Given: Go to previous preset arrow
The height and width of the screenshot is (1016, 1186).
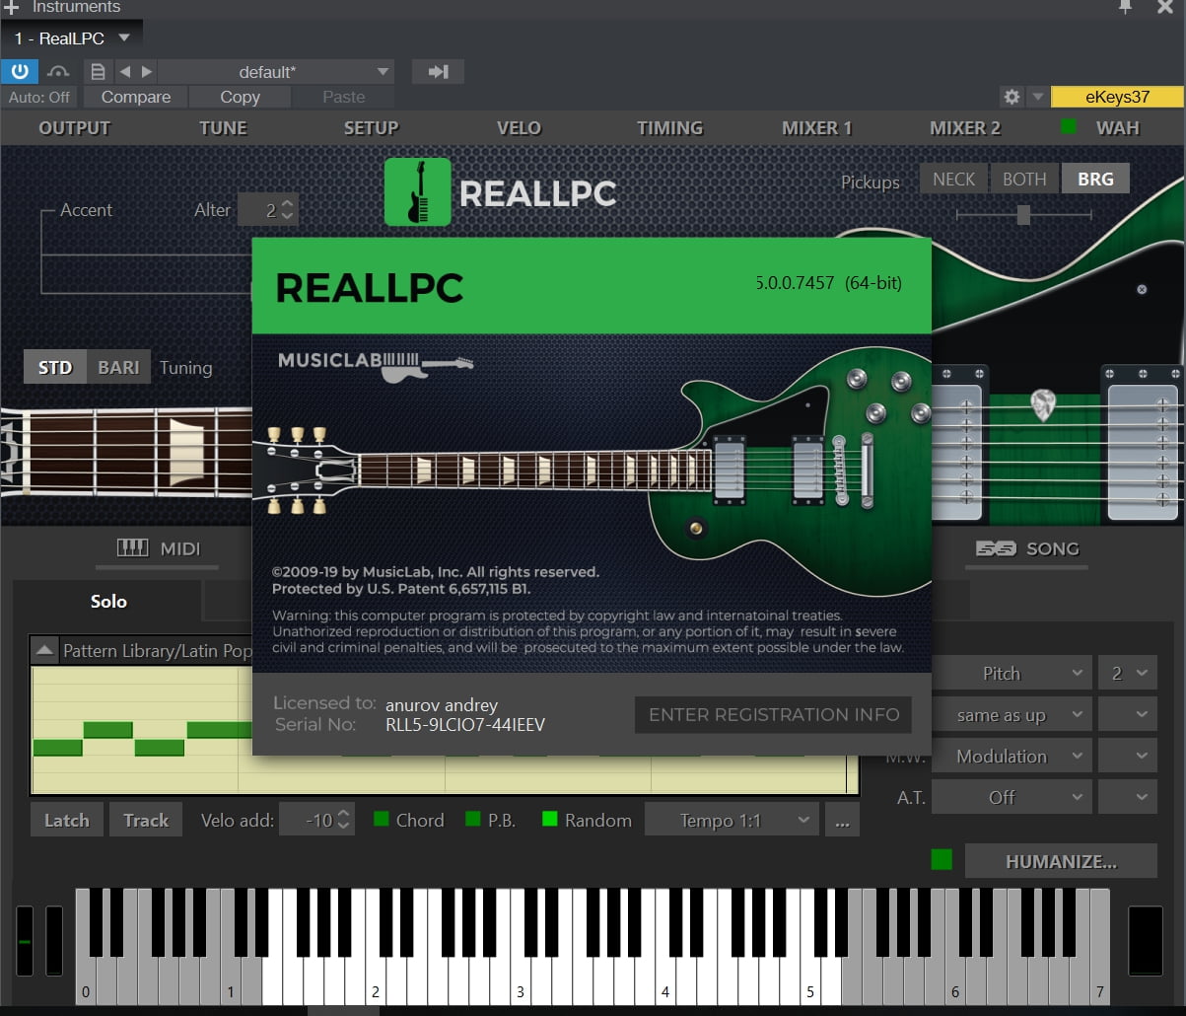Looking at the screenshot, I should point(124,71).
